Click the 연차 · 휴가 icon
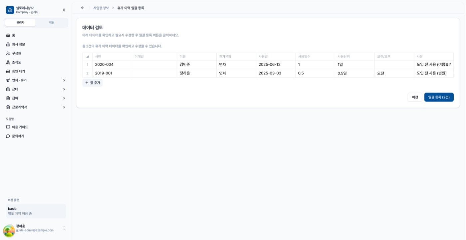This screenshot has width=466, height=240. pos(8,80)
